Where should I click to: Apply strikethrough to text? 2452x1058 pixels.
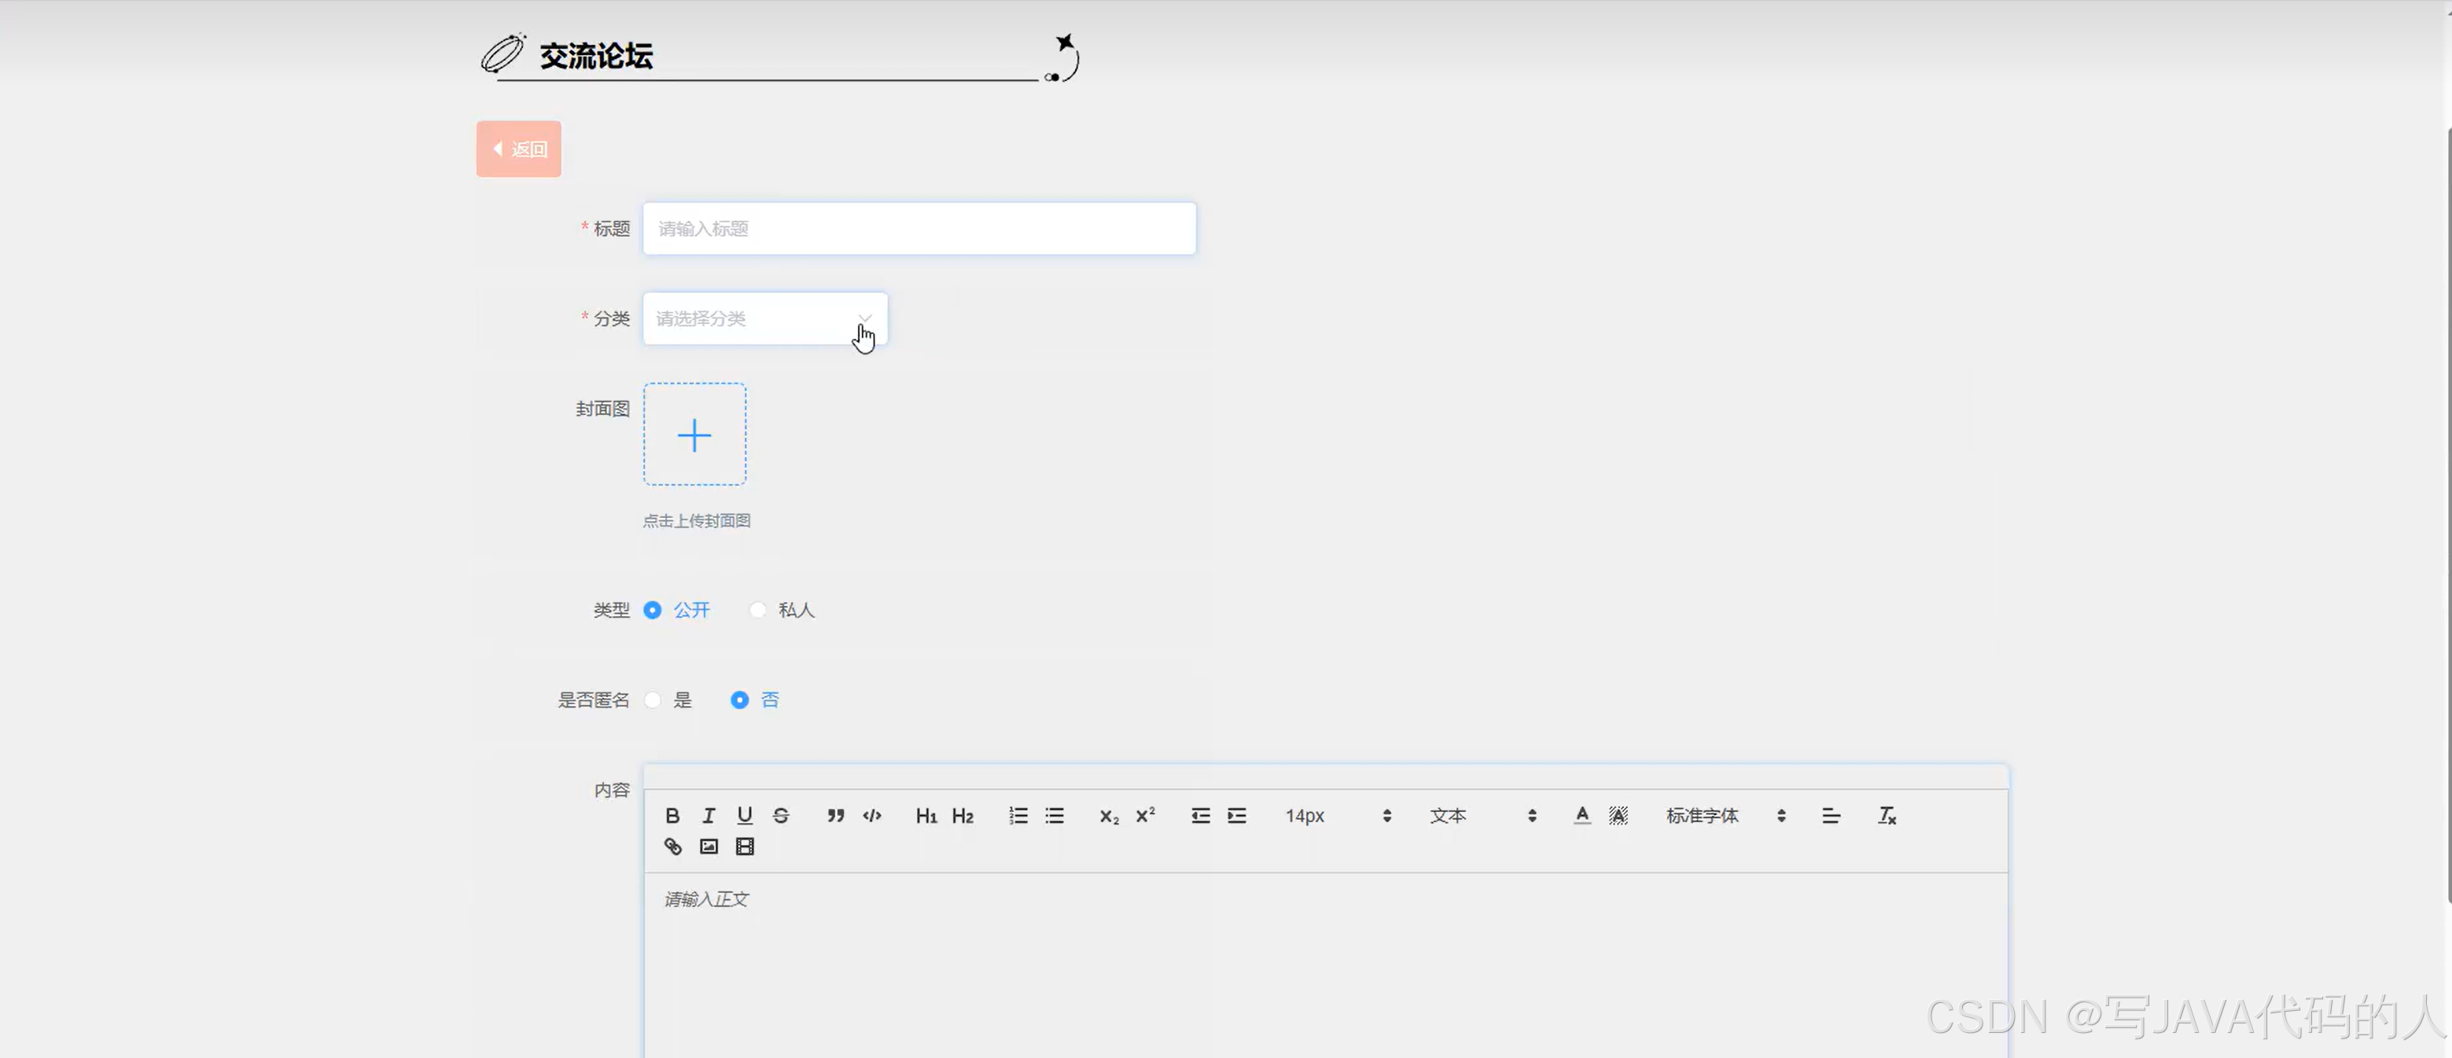(x=781, y=815)
